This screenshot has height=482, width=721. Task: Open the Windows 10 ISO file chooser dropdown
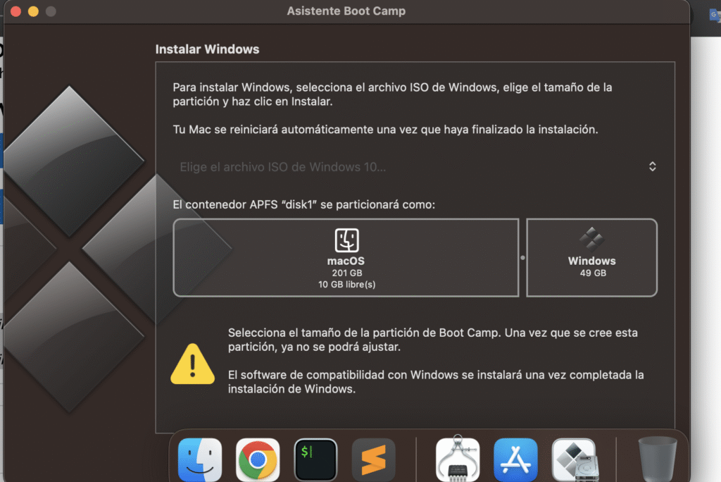[x=417, y=166]
